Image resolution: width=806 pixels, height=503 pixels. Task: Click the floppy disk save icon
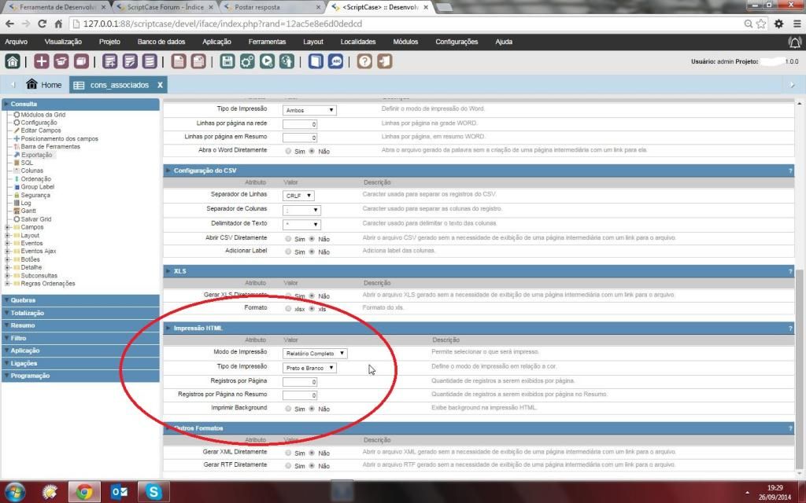point(227,61)
